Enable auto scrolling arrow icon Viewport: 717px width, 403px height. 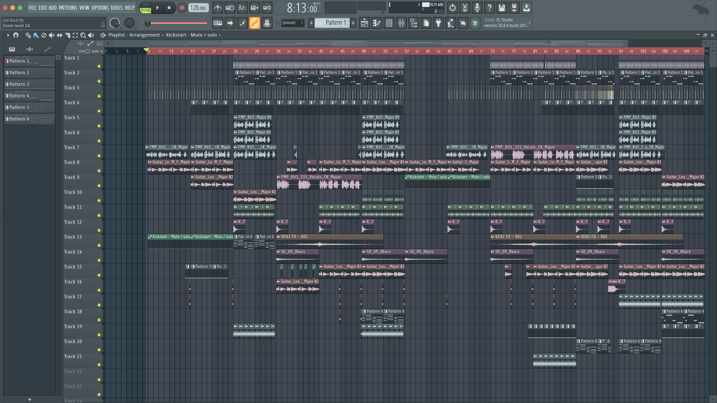coord(230,23)
